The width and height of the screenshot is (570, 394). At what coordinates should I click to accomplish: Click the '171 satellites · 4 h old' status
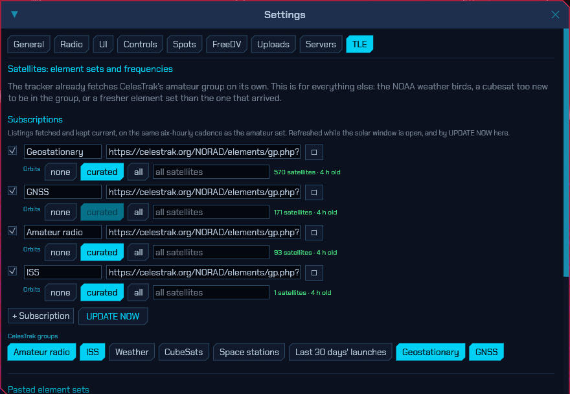pos(305,212)
